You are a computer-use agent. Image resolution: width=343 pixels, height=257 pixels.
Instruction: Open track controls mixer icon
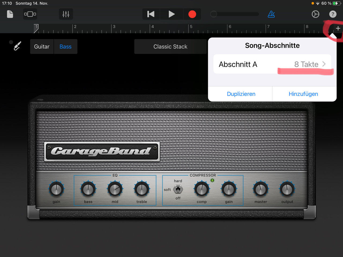tap(66, 14)
